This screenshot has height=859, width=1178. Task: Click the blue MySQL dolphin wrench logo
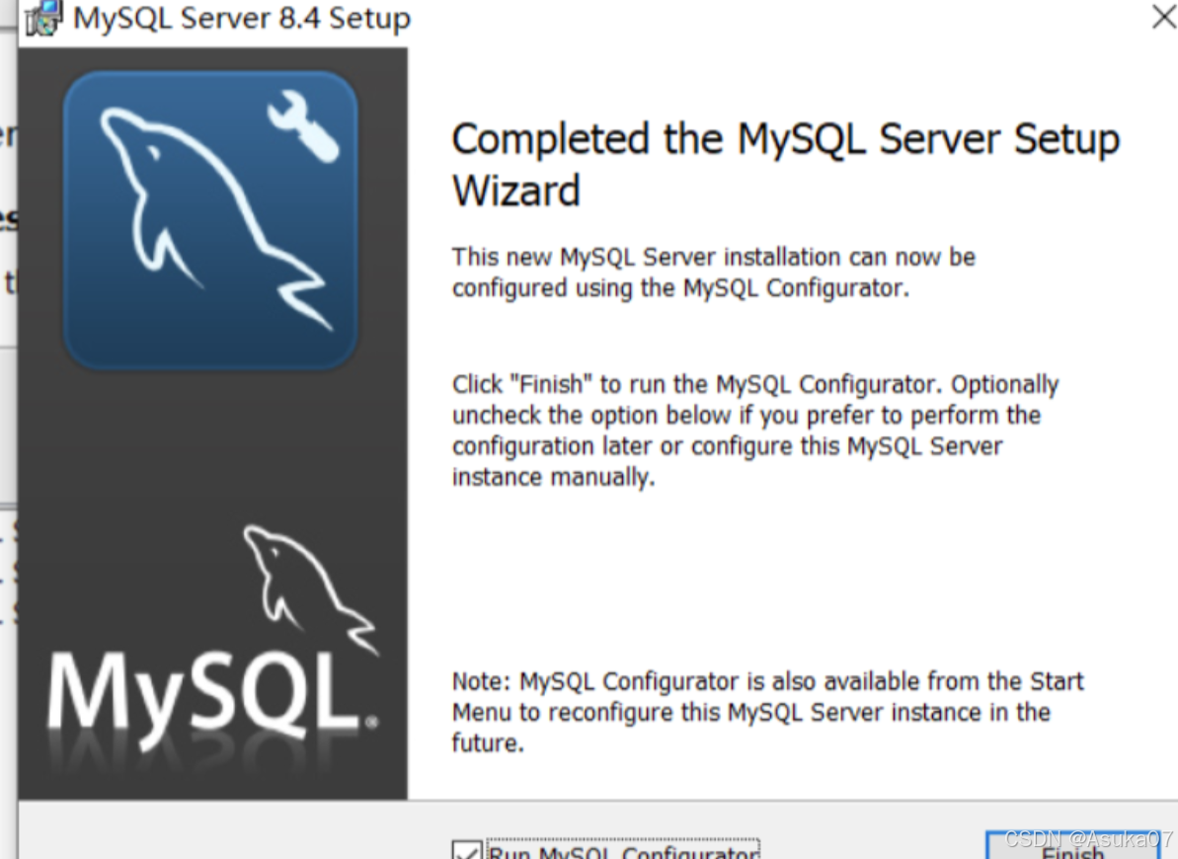(x=210, y=220)
